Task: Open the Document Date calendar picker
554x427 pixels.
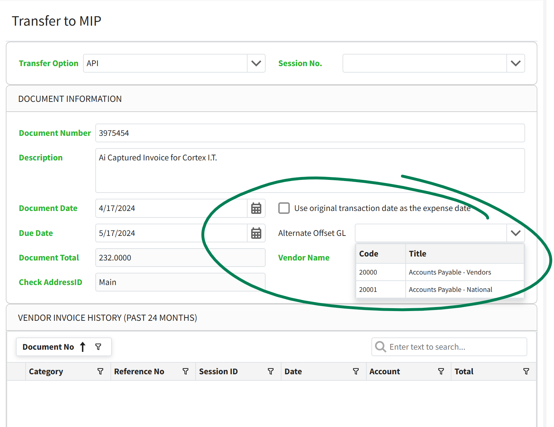Action: pyautogui.click(x=256, y=208)
